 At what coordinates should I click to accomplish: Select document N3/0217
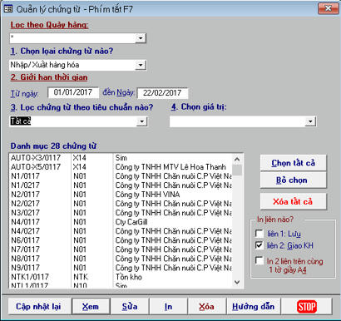pyautogui.click(x=121, y=213)
